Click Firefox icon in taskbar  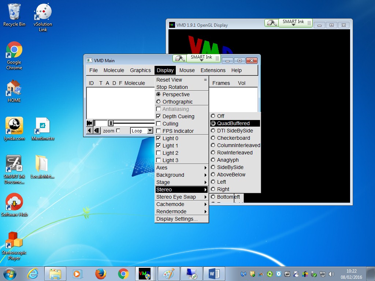[100, 273]
